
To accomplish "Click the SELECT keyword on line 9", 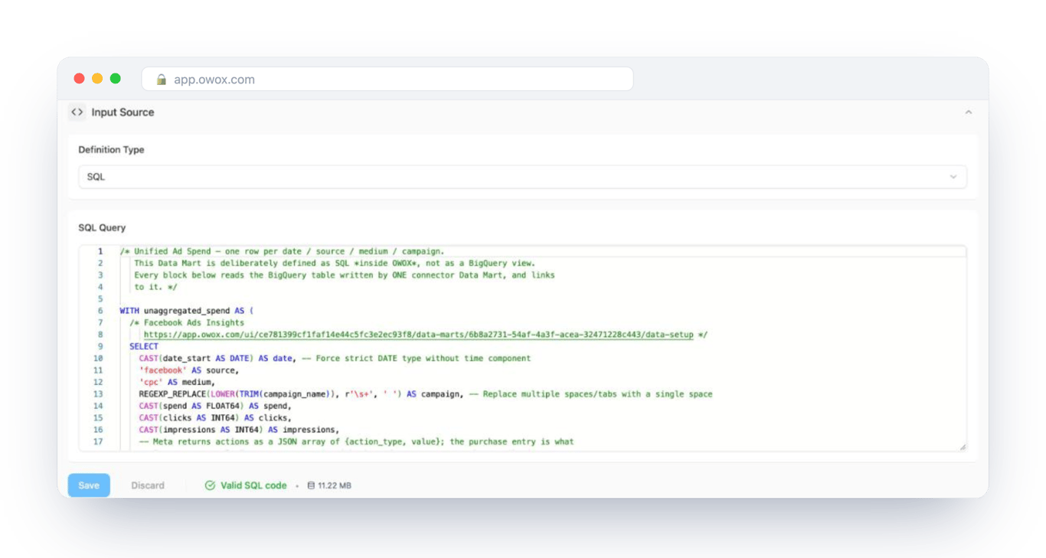I will point(144,347).
